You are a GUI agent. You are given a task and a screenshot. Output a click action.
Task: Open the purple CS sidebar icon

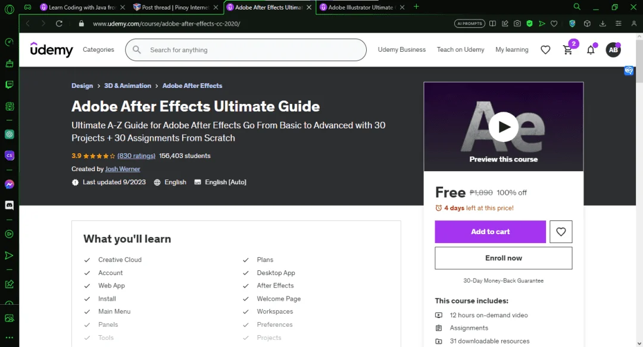tap(9, 156)
